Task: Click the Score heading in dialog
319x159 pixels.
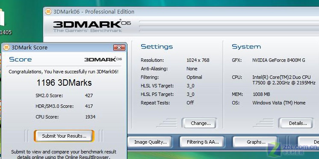Action: tap(21, 59)
